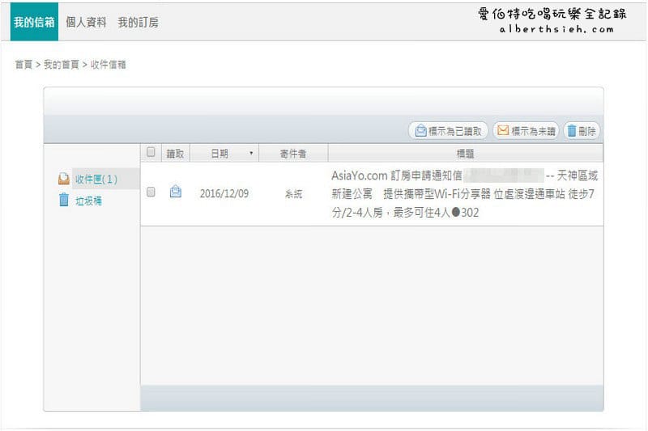Click the 標題 column header
648x431 pixels.
click(465, 154)
